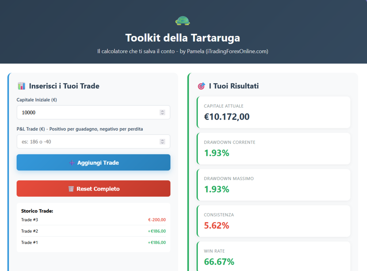Click the trash bin icon on Reset Completo

(x=71, y=189)
